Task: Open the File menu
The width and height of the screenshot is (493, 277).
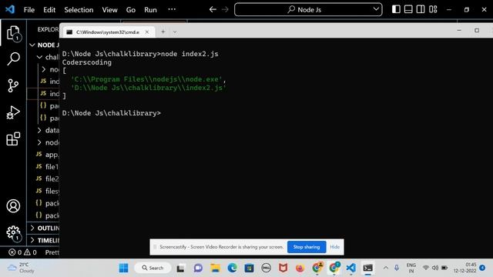Action: click(x=29, y=10)
